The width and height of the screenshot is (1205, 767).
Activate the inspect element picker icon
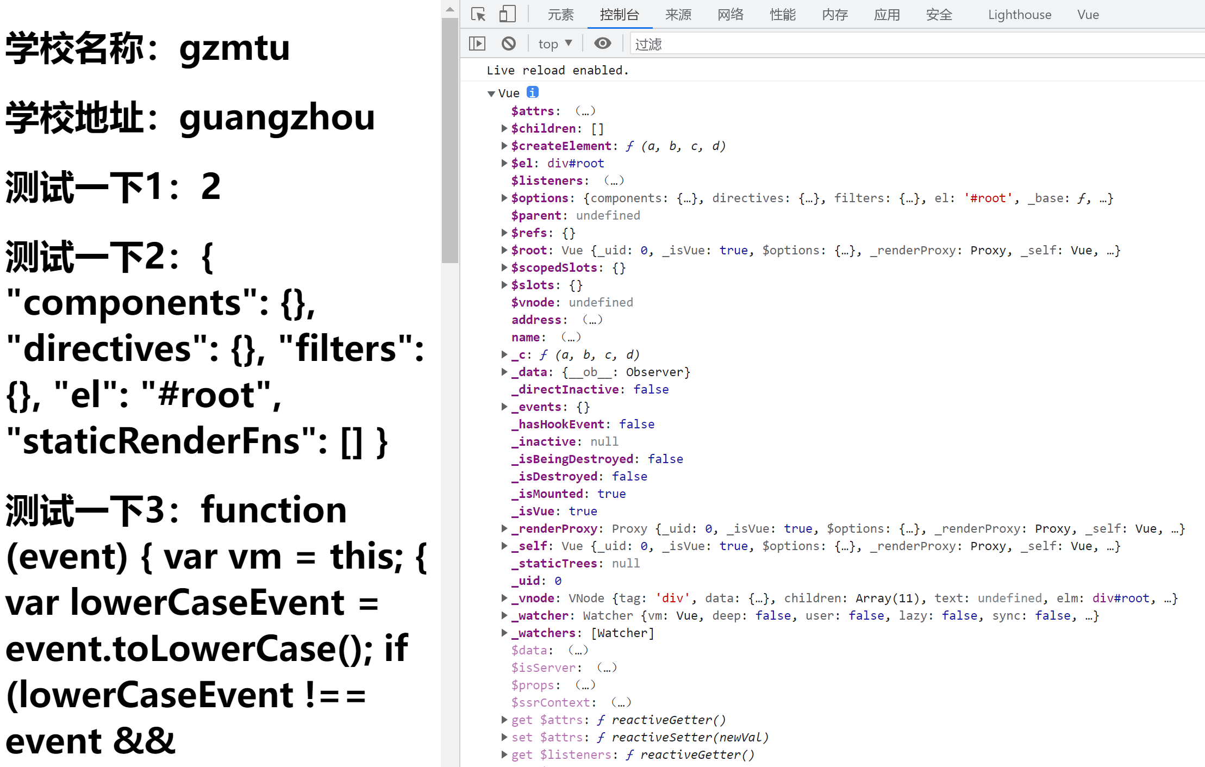(x=478, y=15)
